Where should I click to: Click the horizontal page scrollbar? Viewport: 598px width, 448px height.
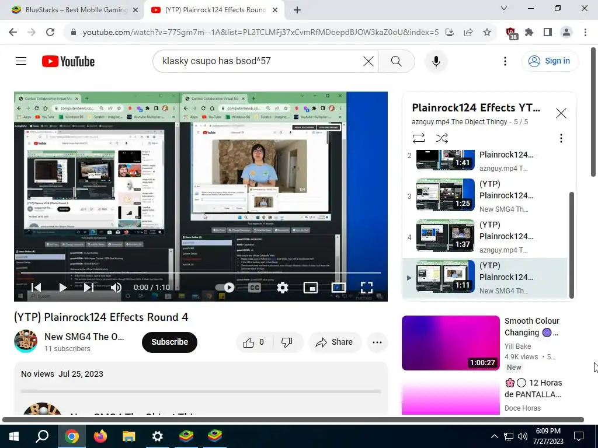[293, 420]
